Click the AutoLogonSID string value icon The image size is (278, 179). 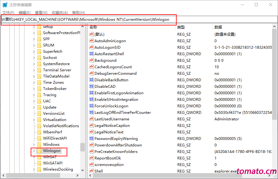[91, 47]
